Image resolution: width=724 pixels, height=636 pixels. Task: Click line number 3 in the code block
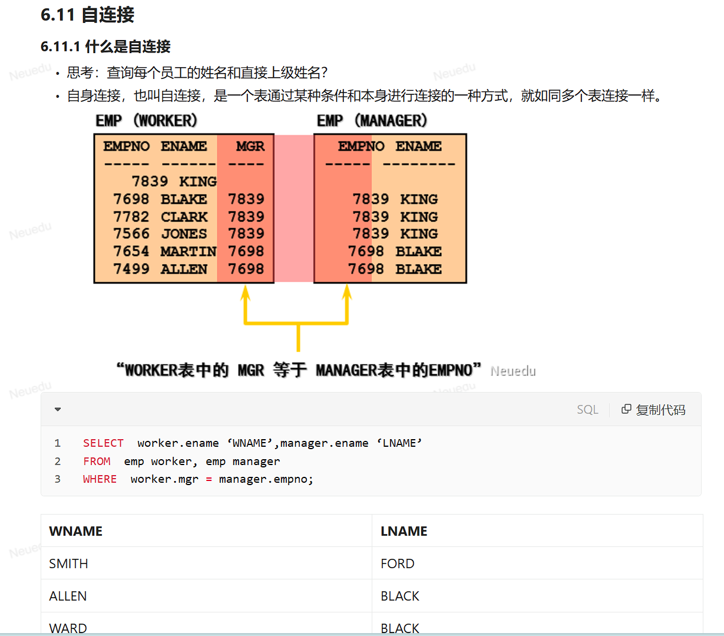[58, 479]
